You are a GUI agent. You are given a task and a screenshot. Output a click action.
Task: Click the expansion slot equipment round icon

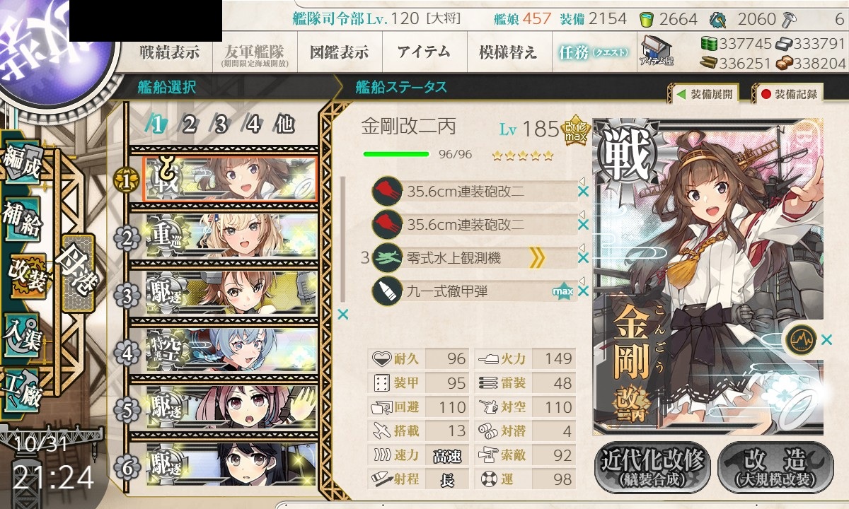800,338
